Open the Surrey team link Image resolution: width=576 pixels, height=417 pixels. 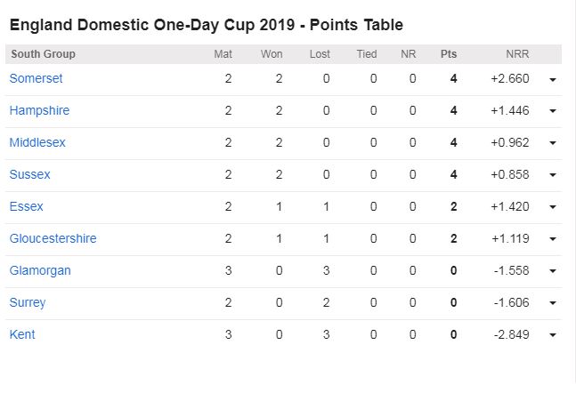pos(28,302)
